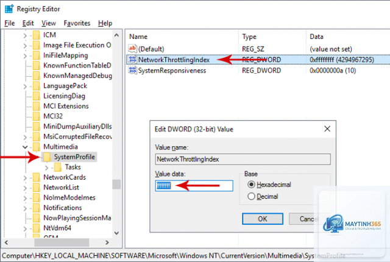Select the Notifications folder icon
The width and height of the screenshot is (390, 262).
37,208
